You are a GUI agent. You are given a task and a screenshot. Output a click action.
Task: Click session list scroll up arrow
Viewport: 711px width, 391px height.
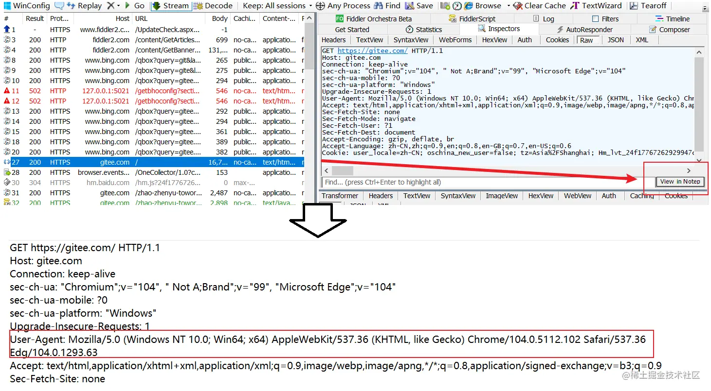310,18
